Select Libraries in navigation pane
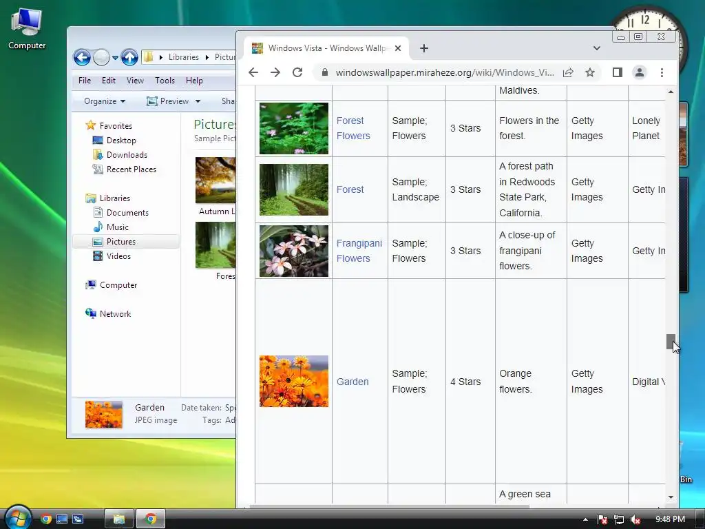Viewport: 705px width, 529px height. coord(115,198)
